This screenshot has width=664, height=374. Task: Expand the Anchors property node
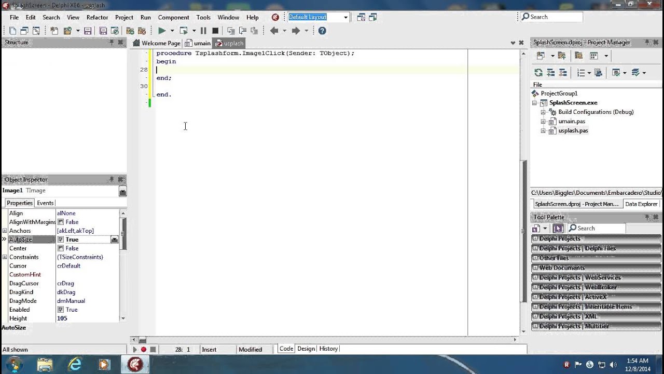point(5,231)
